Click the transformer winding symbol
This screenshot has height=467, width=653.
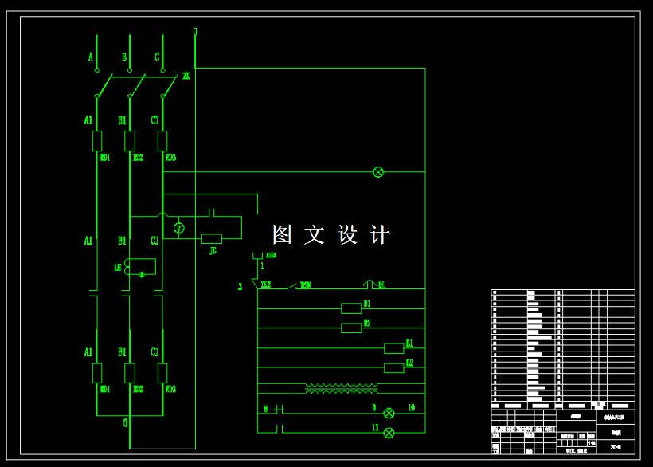(342, 388)
